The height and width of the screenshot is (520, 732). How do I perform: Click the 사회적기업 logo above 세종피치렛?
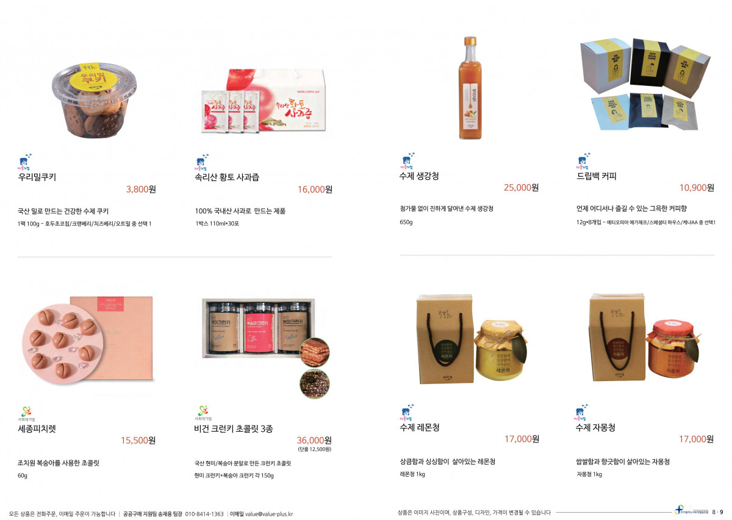point(26,414)
